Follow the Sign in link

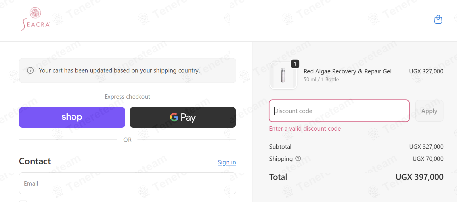coord(227,162)
